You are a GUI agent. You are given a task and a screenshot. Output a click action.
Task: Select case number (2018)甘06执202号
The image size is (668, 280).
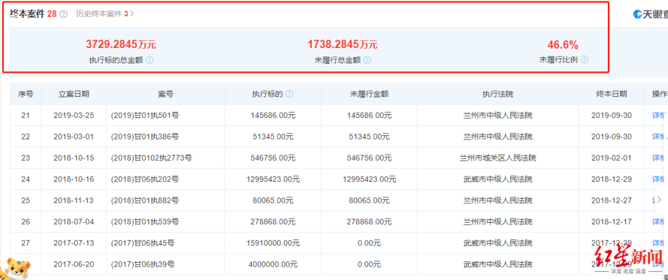tap(144, 179)
